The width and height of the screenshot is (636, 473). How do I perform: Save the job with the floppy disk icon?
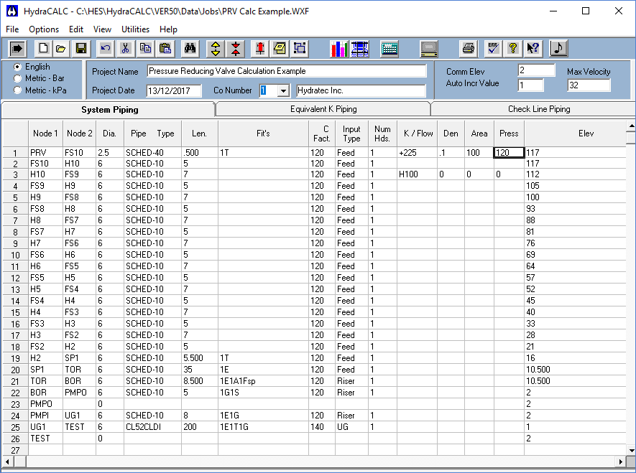point(81,49)
